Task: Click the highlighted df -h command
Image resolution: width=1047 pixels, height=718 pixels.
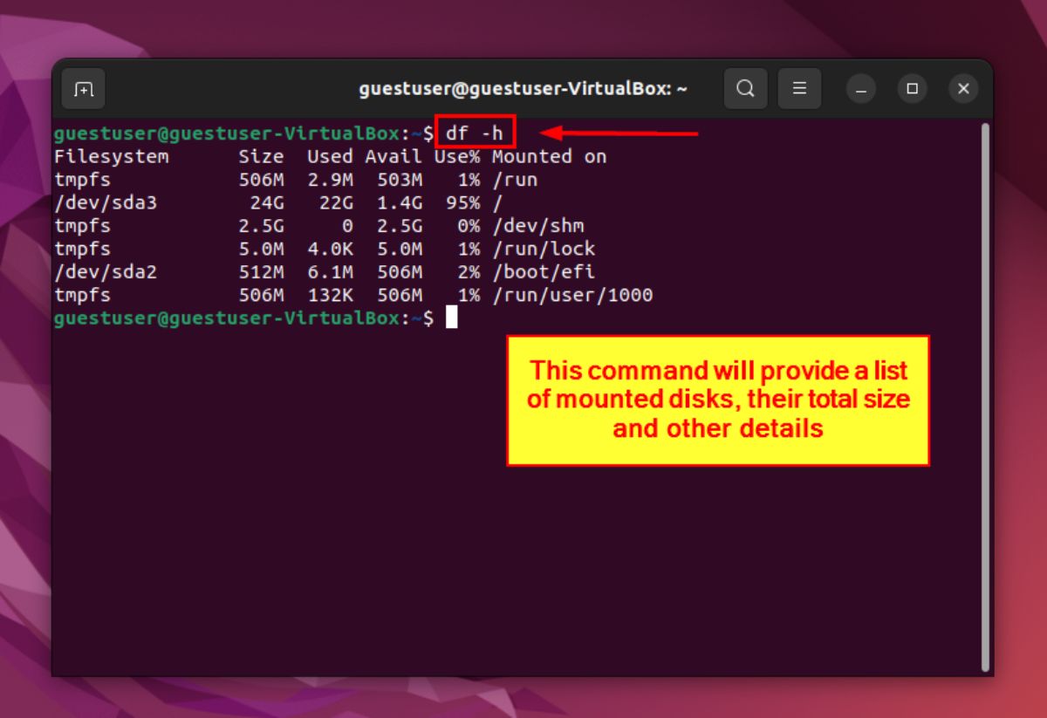Action: click(x=475, y=133)
